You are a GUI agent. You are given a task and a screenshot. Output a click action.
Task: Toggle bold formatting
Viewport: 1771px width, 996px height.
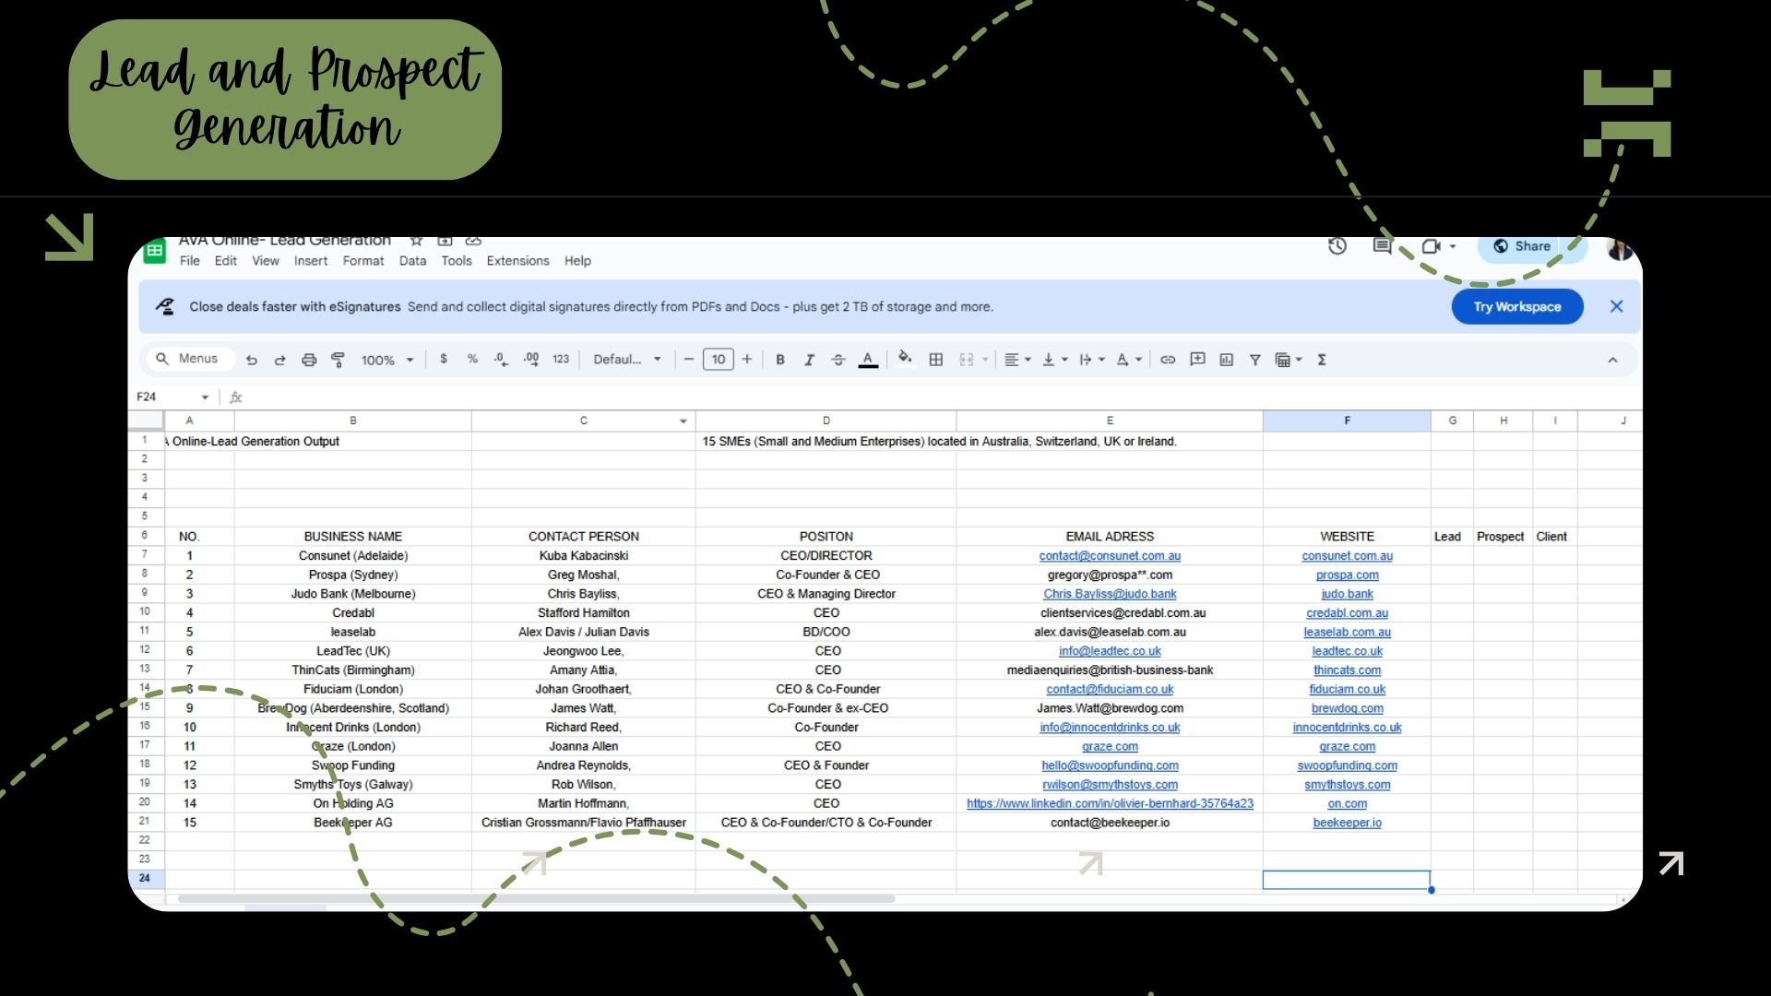(780, 360)
